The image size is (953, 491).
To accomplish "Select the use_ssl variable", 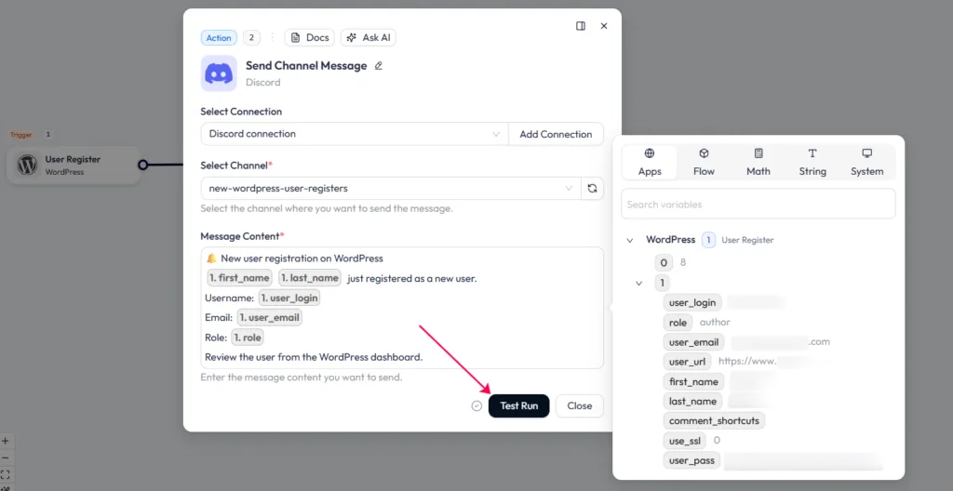I will [x=685, y=440].
